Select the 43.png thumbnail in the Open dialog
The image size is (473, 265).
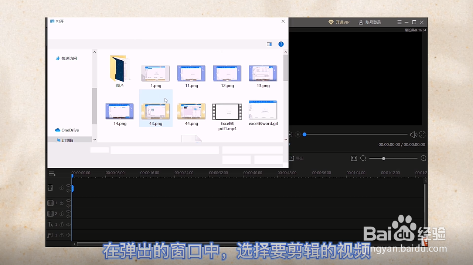tap(155, 111)
